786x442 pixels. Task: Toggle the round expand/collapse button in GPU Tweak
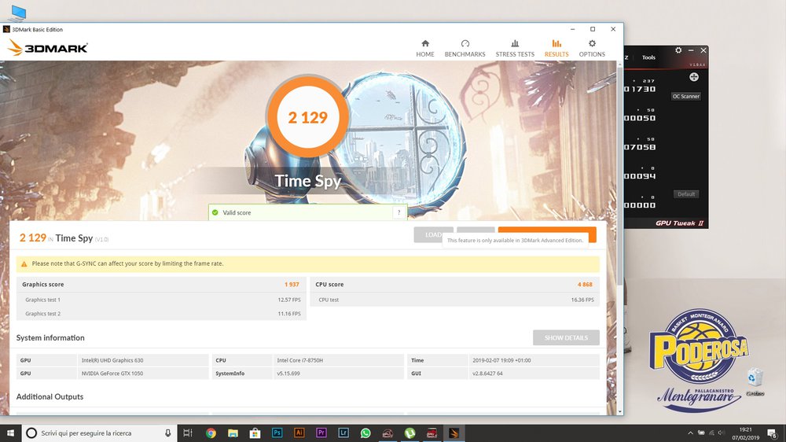click(694, 76)
